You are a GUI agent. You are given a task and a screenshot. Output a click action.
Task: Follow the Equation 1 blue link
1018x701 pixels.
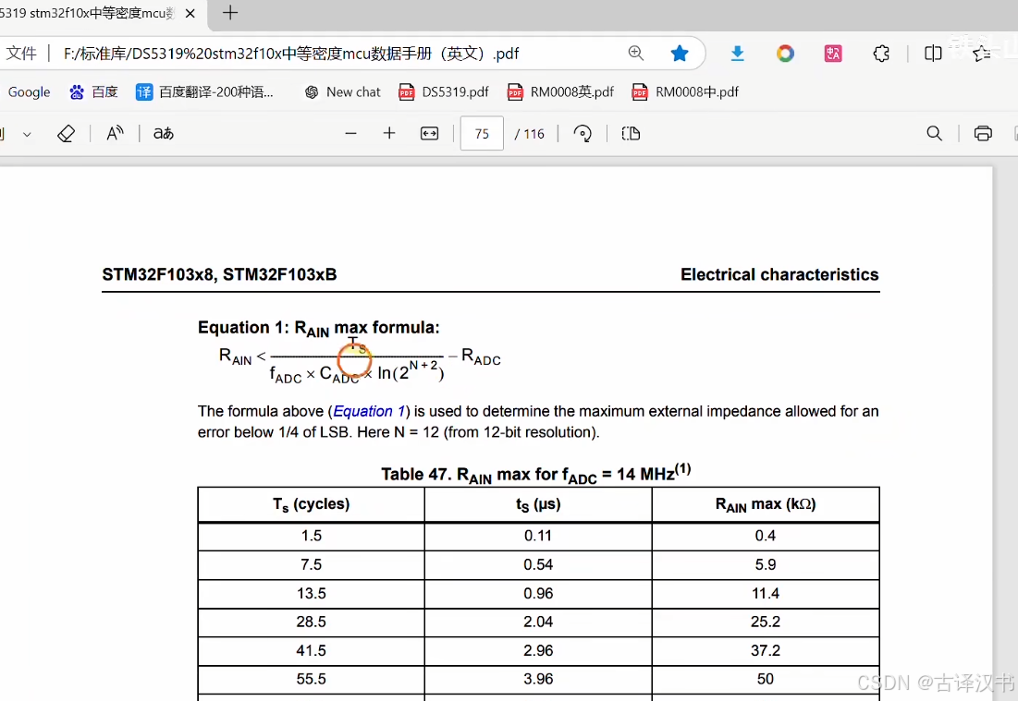click(369, 411)
